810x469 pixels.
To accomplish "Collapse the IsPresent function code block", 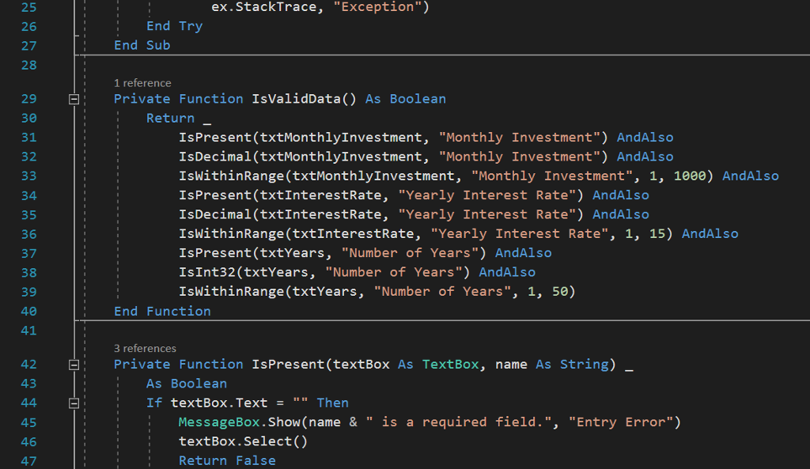I will point(74,364).
